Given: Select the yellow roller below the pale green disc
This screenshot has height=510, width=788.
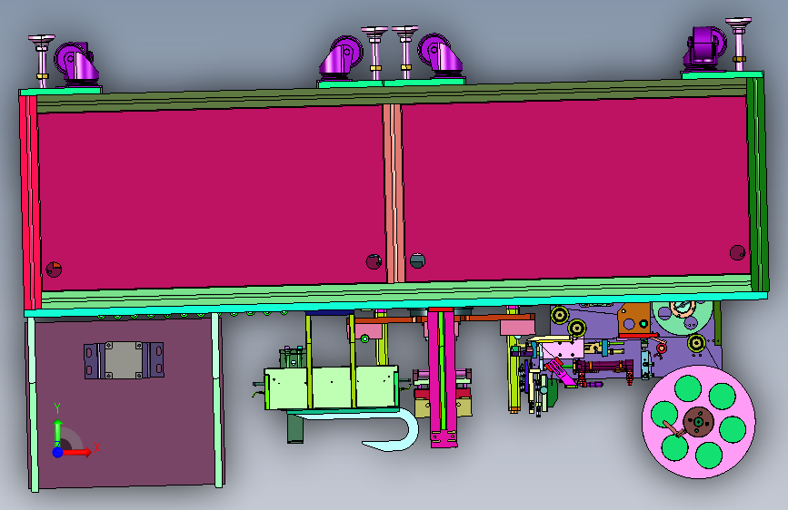Looking at the screenshot, I should (x=696, y=343).
